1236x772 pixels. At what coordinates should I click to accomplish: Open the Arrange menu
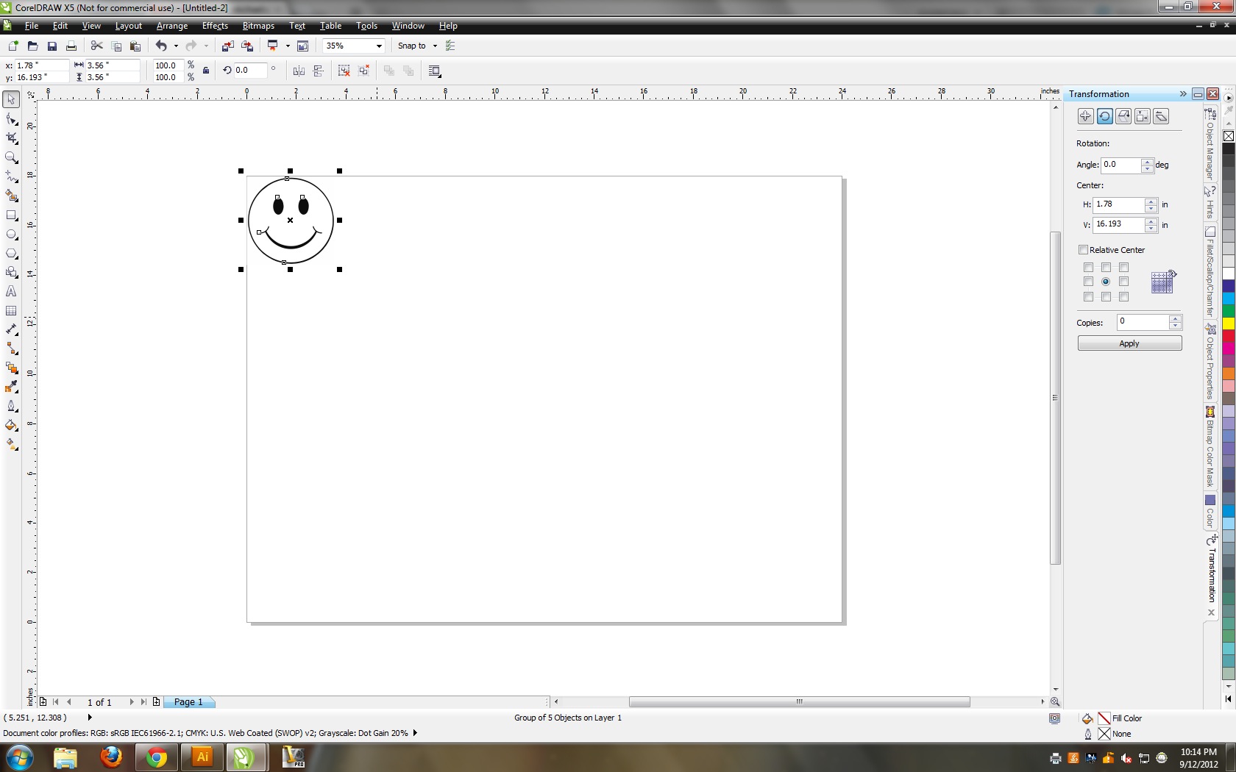tap(172, 26)
